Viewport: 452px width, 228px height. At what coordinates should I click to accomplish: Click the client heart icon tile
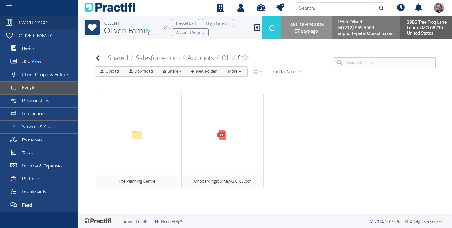click(92, 28)
